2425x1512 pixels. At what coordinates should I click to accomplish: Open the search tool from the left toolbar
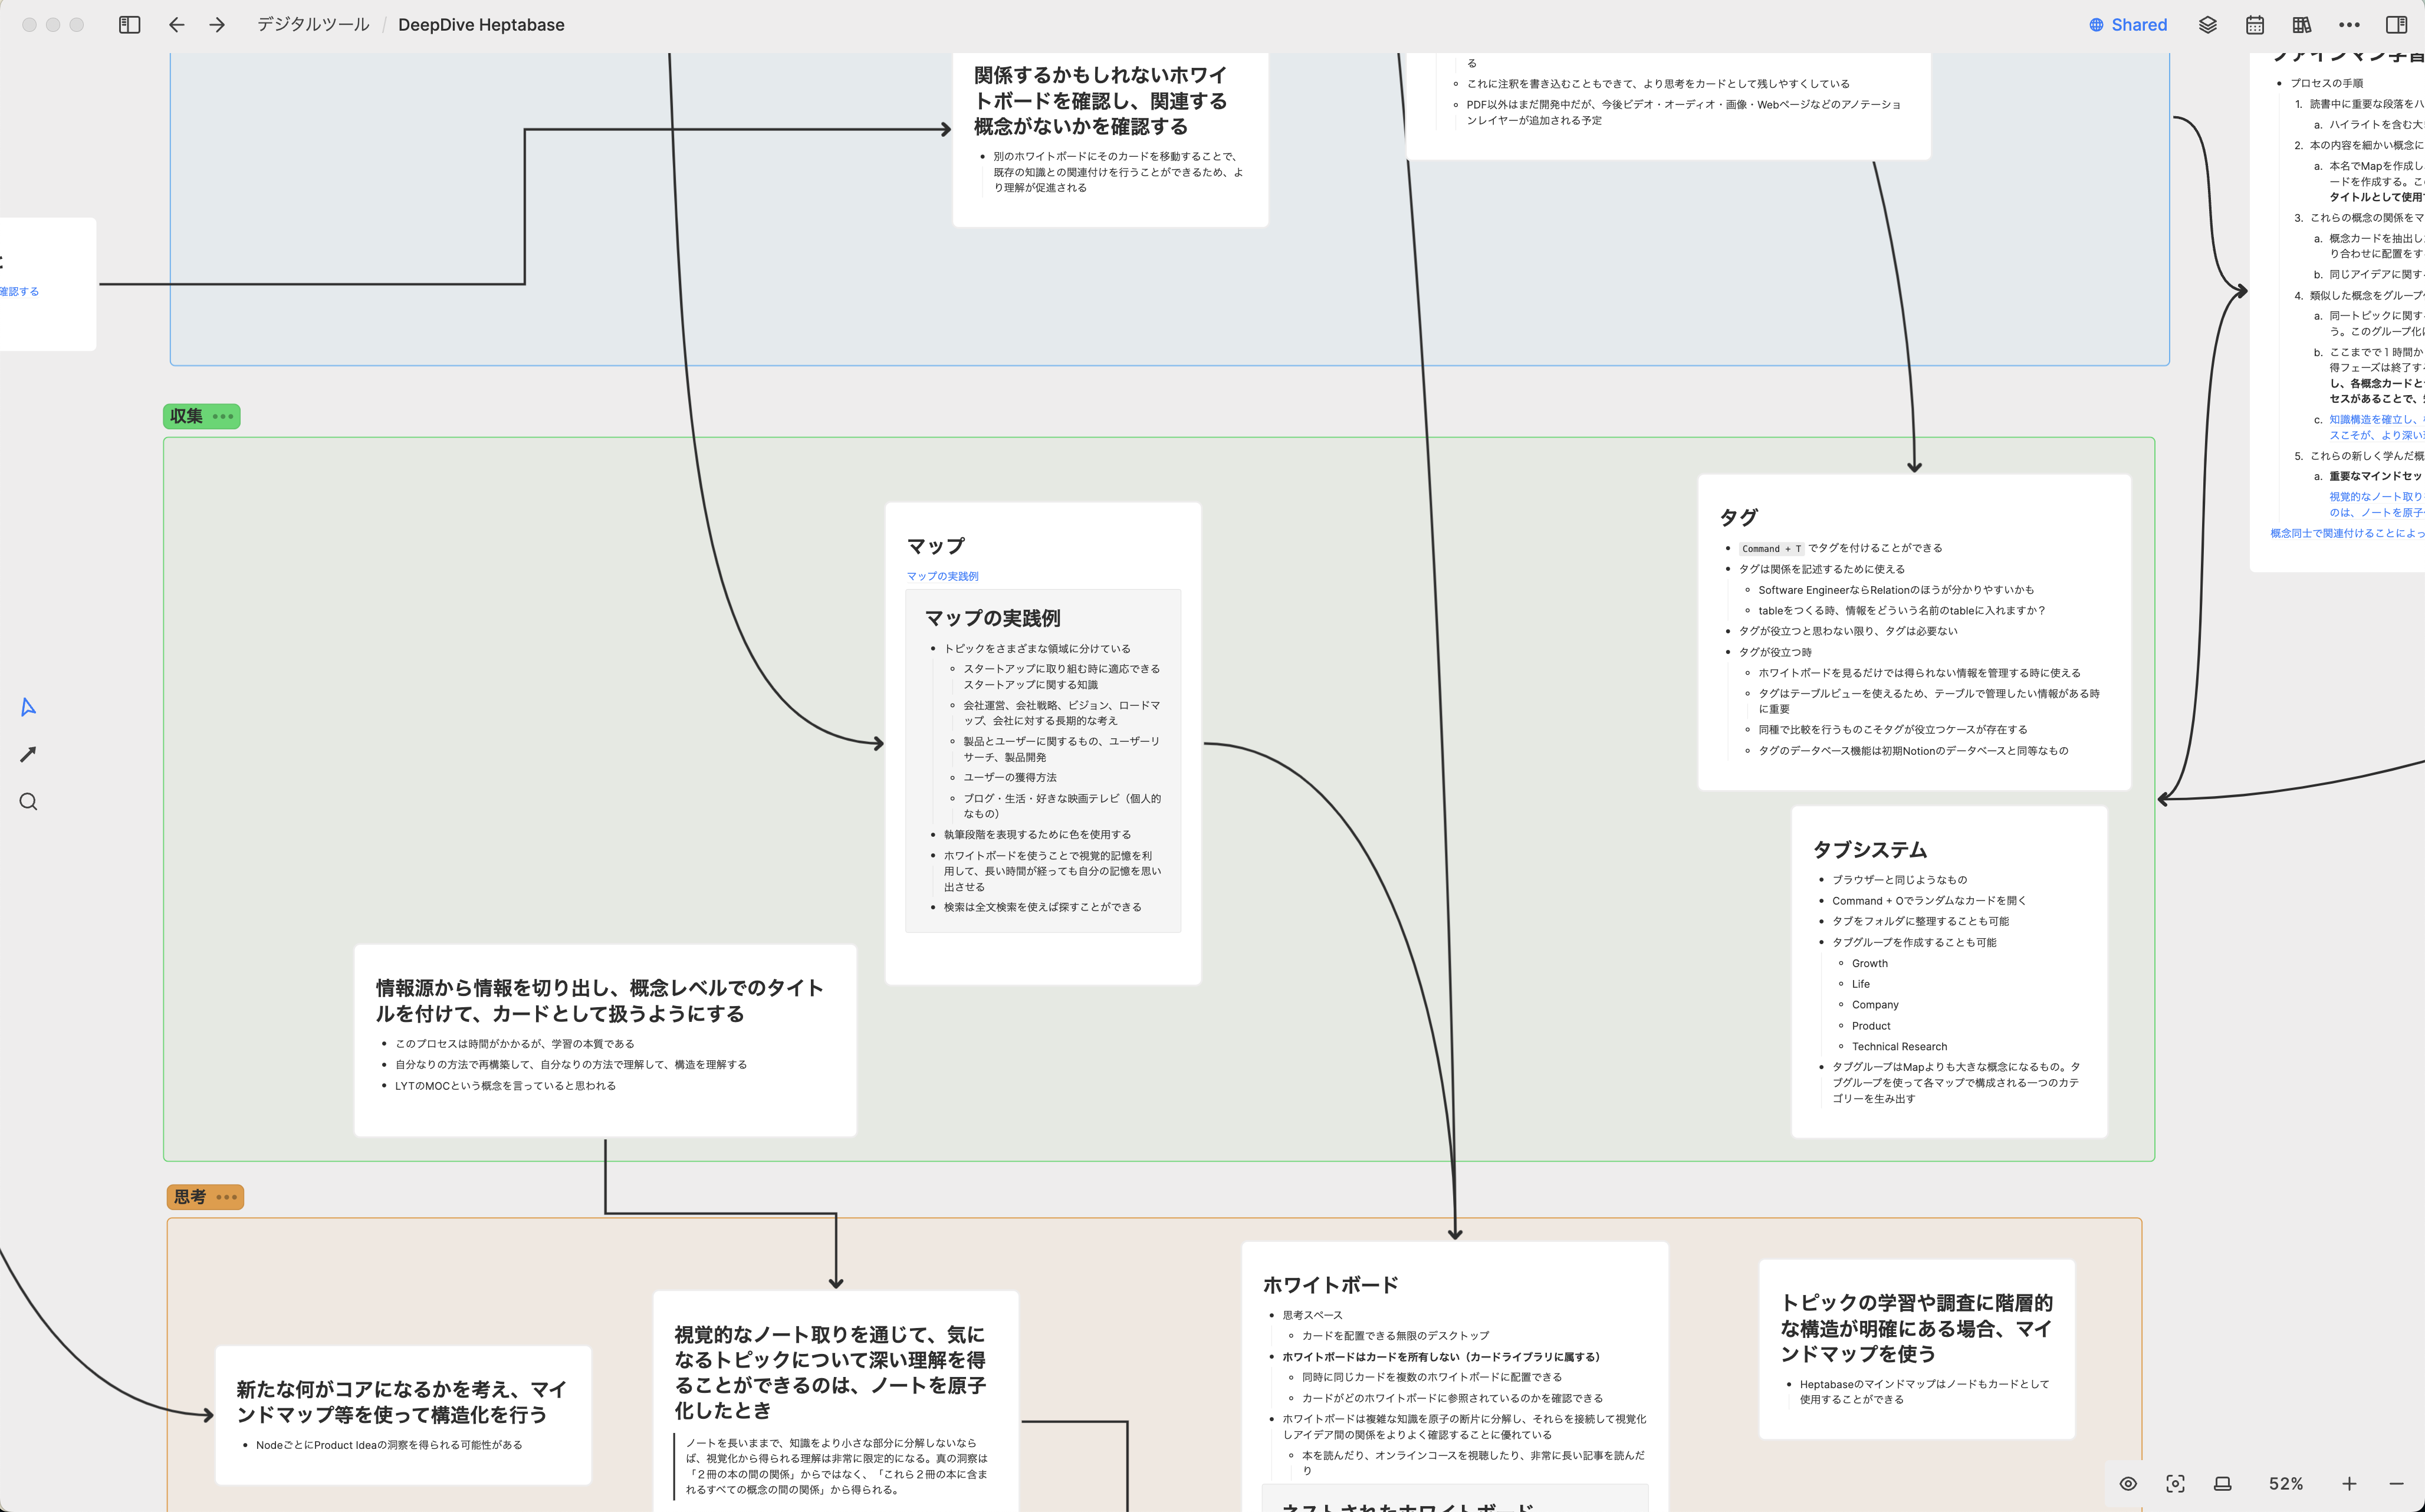click(x=28, y=801)
